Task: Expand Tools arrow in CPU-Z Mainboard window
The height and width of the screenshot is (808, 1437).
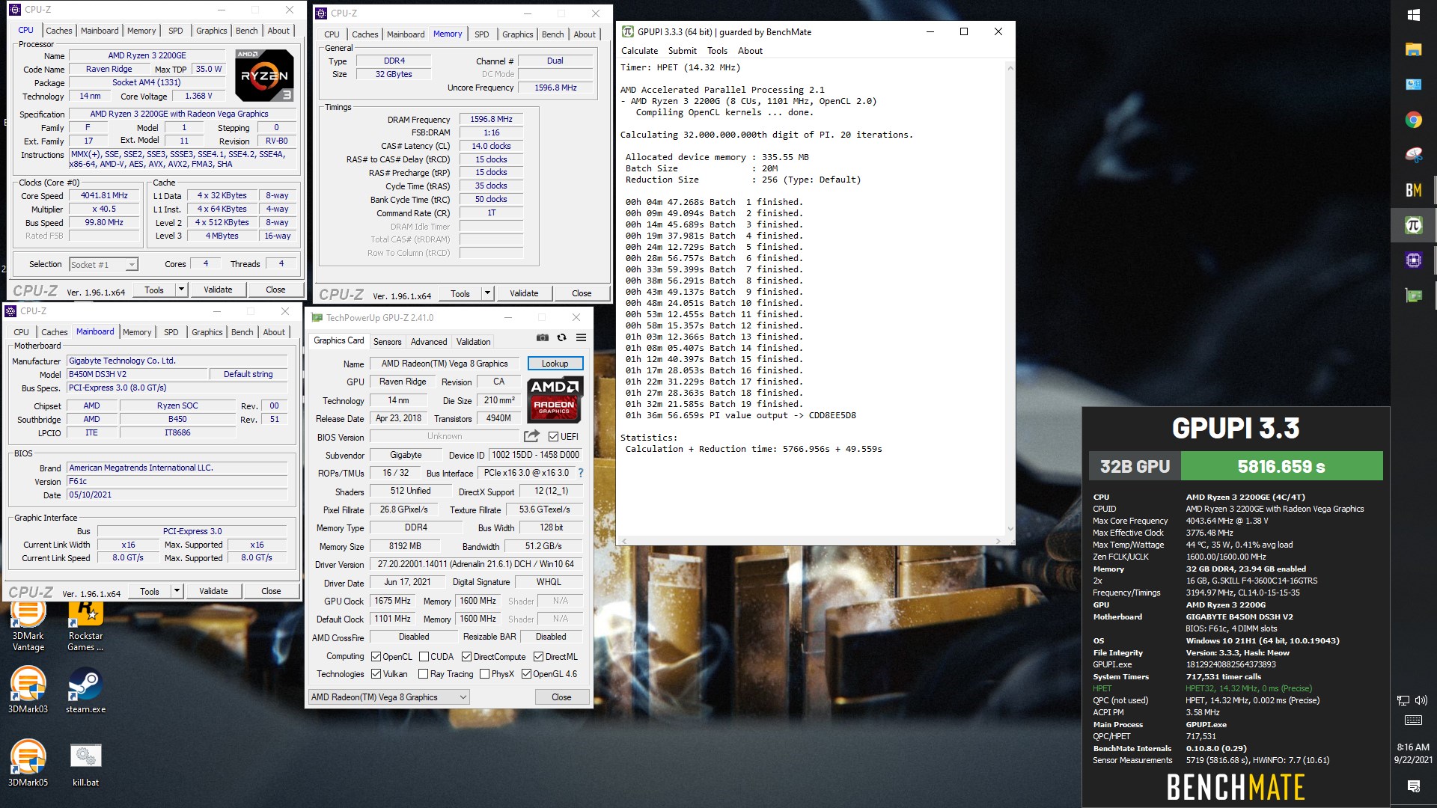Action: (x=177, y=591)
